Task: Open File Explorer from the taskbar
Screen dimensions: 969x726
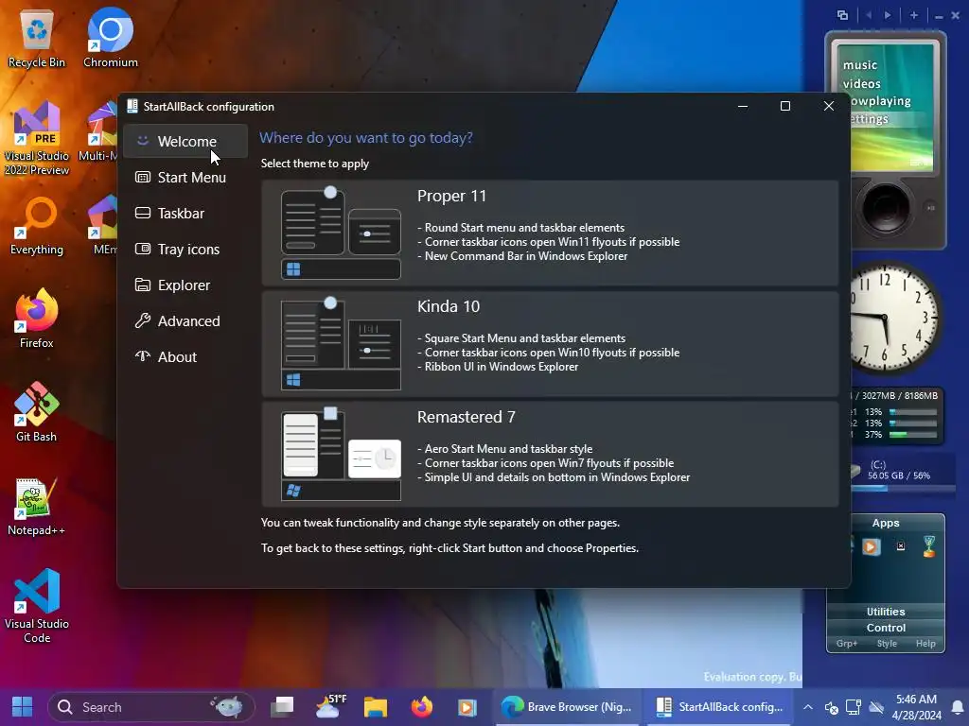Action: click(375, 707)
